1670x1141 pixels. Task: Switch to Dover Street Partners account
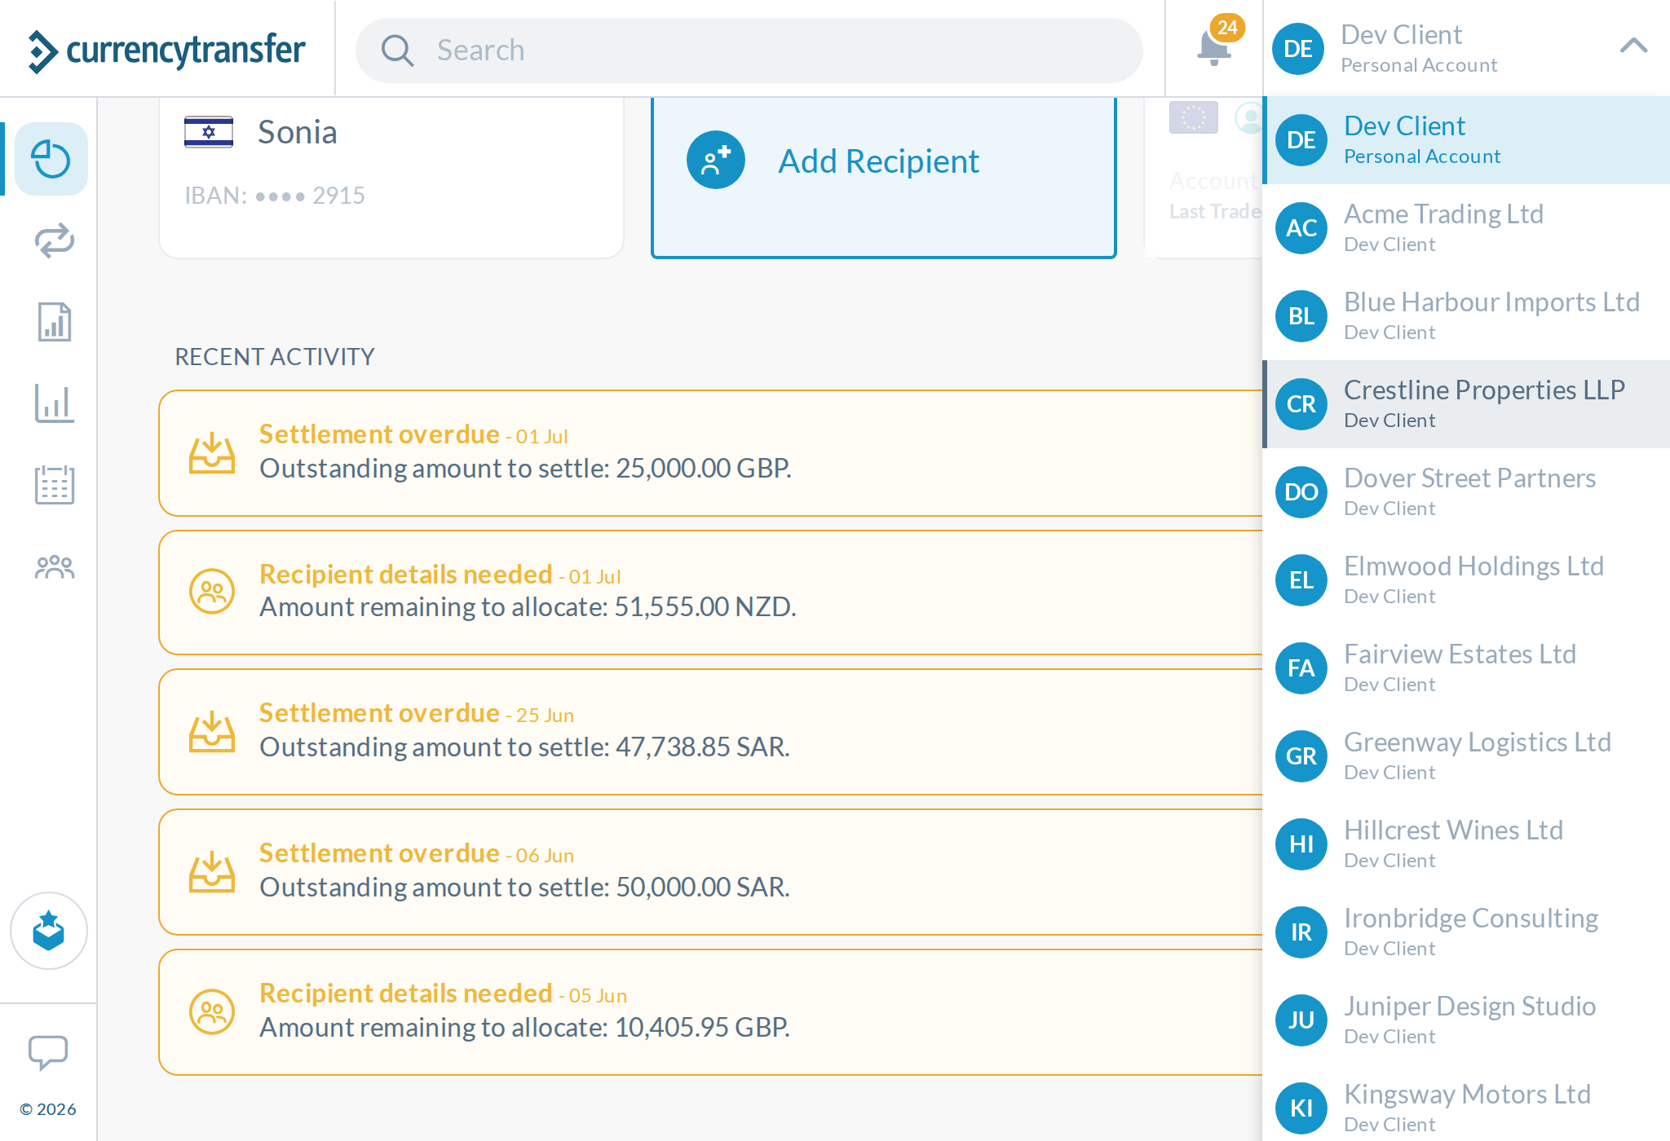pos(1466,492)
